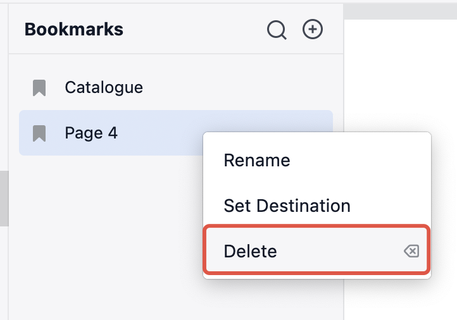Add a new bookmark with plus icon
This screenshot has height=320, width=457.
313,29
